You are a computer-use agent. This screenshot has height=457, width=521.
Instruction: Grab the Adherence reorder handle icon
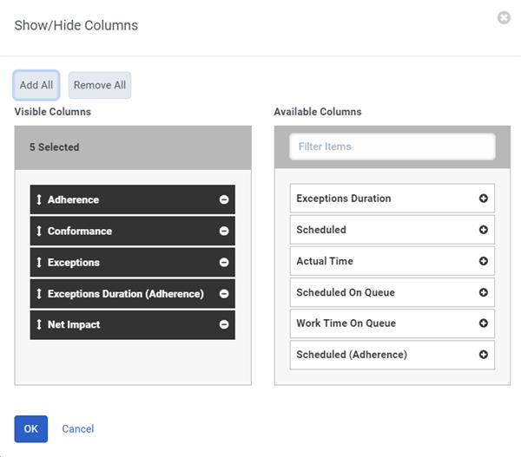(39, 199)
